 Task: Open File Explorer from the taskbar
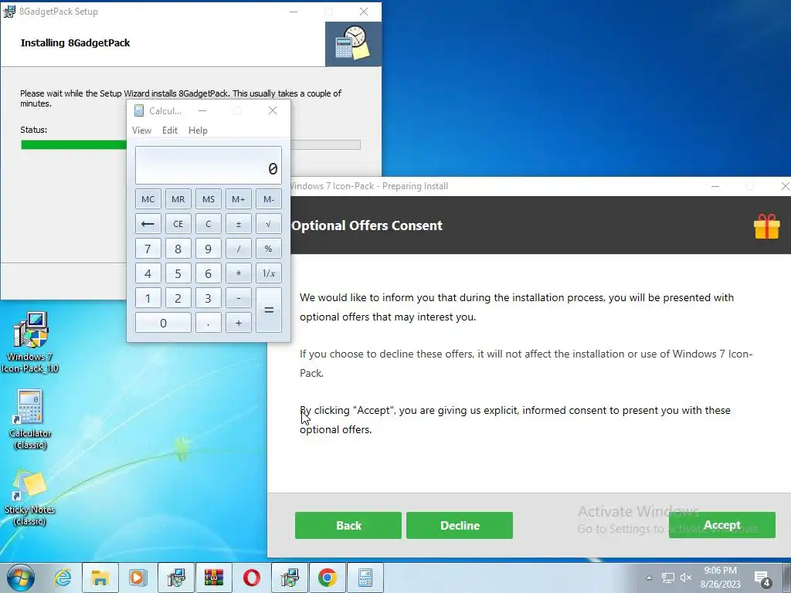tap(100, 578)
